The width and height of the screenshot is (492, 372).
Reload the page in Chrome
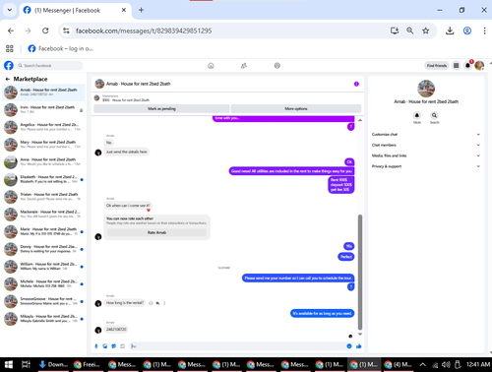coord(45,31)
